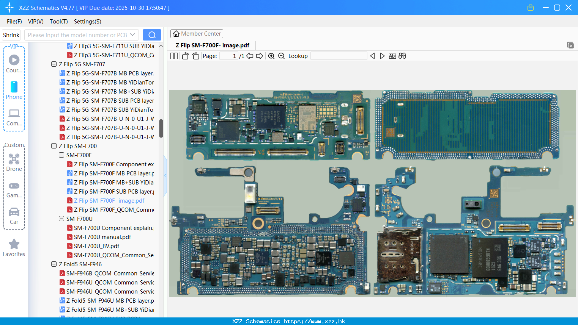Select the Z Flip SM-F700F- image.pdf tab
The height and width of the screenshot is (325, 578).
pyautogui.click(x=213, y=45)
